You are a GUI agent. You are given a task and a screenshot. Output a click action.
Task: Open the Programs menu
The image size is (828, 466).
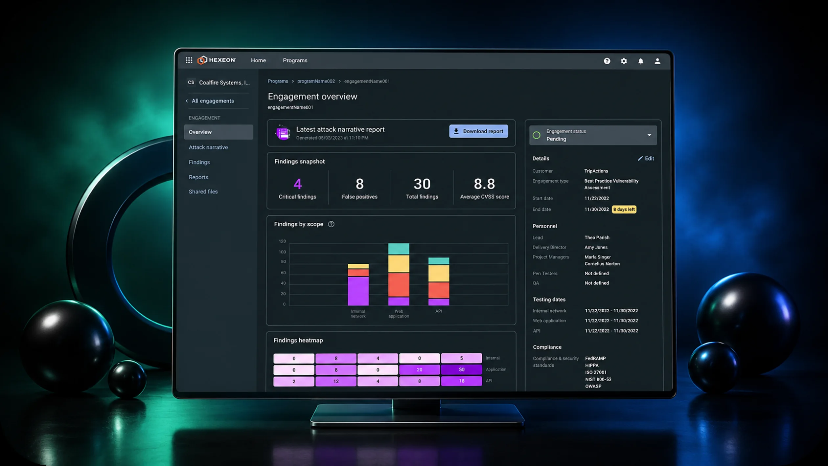point(295,60)
